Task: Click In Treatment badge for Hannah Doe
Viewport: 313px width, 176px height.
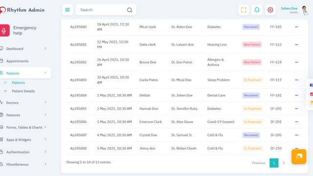Action: click(x=252, y=109)
